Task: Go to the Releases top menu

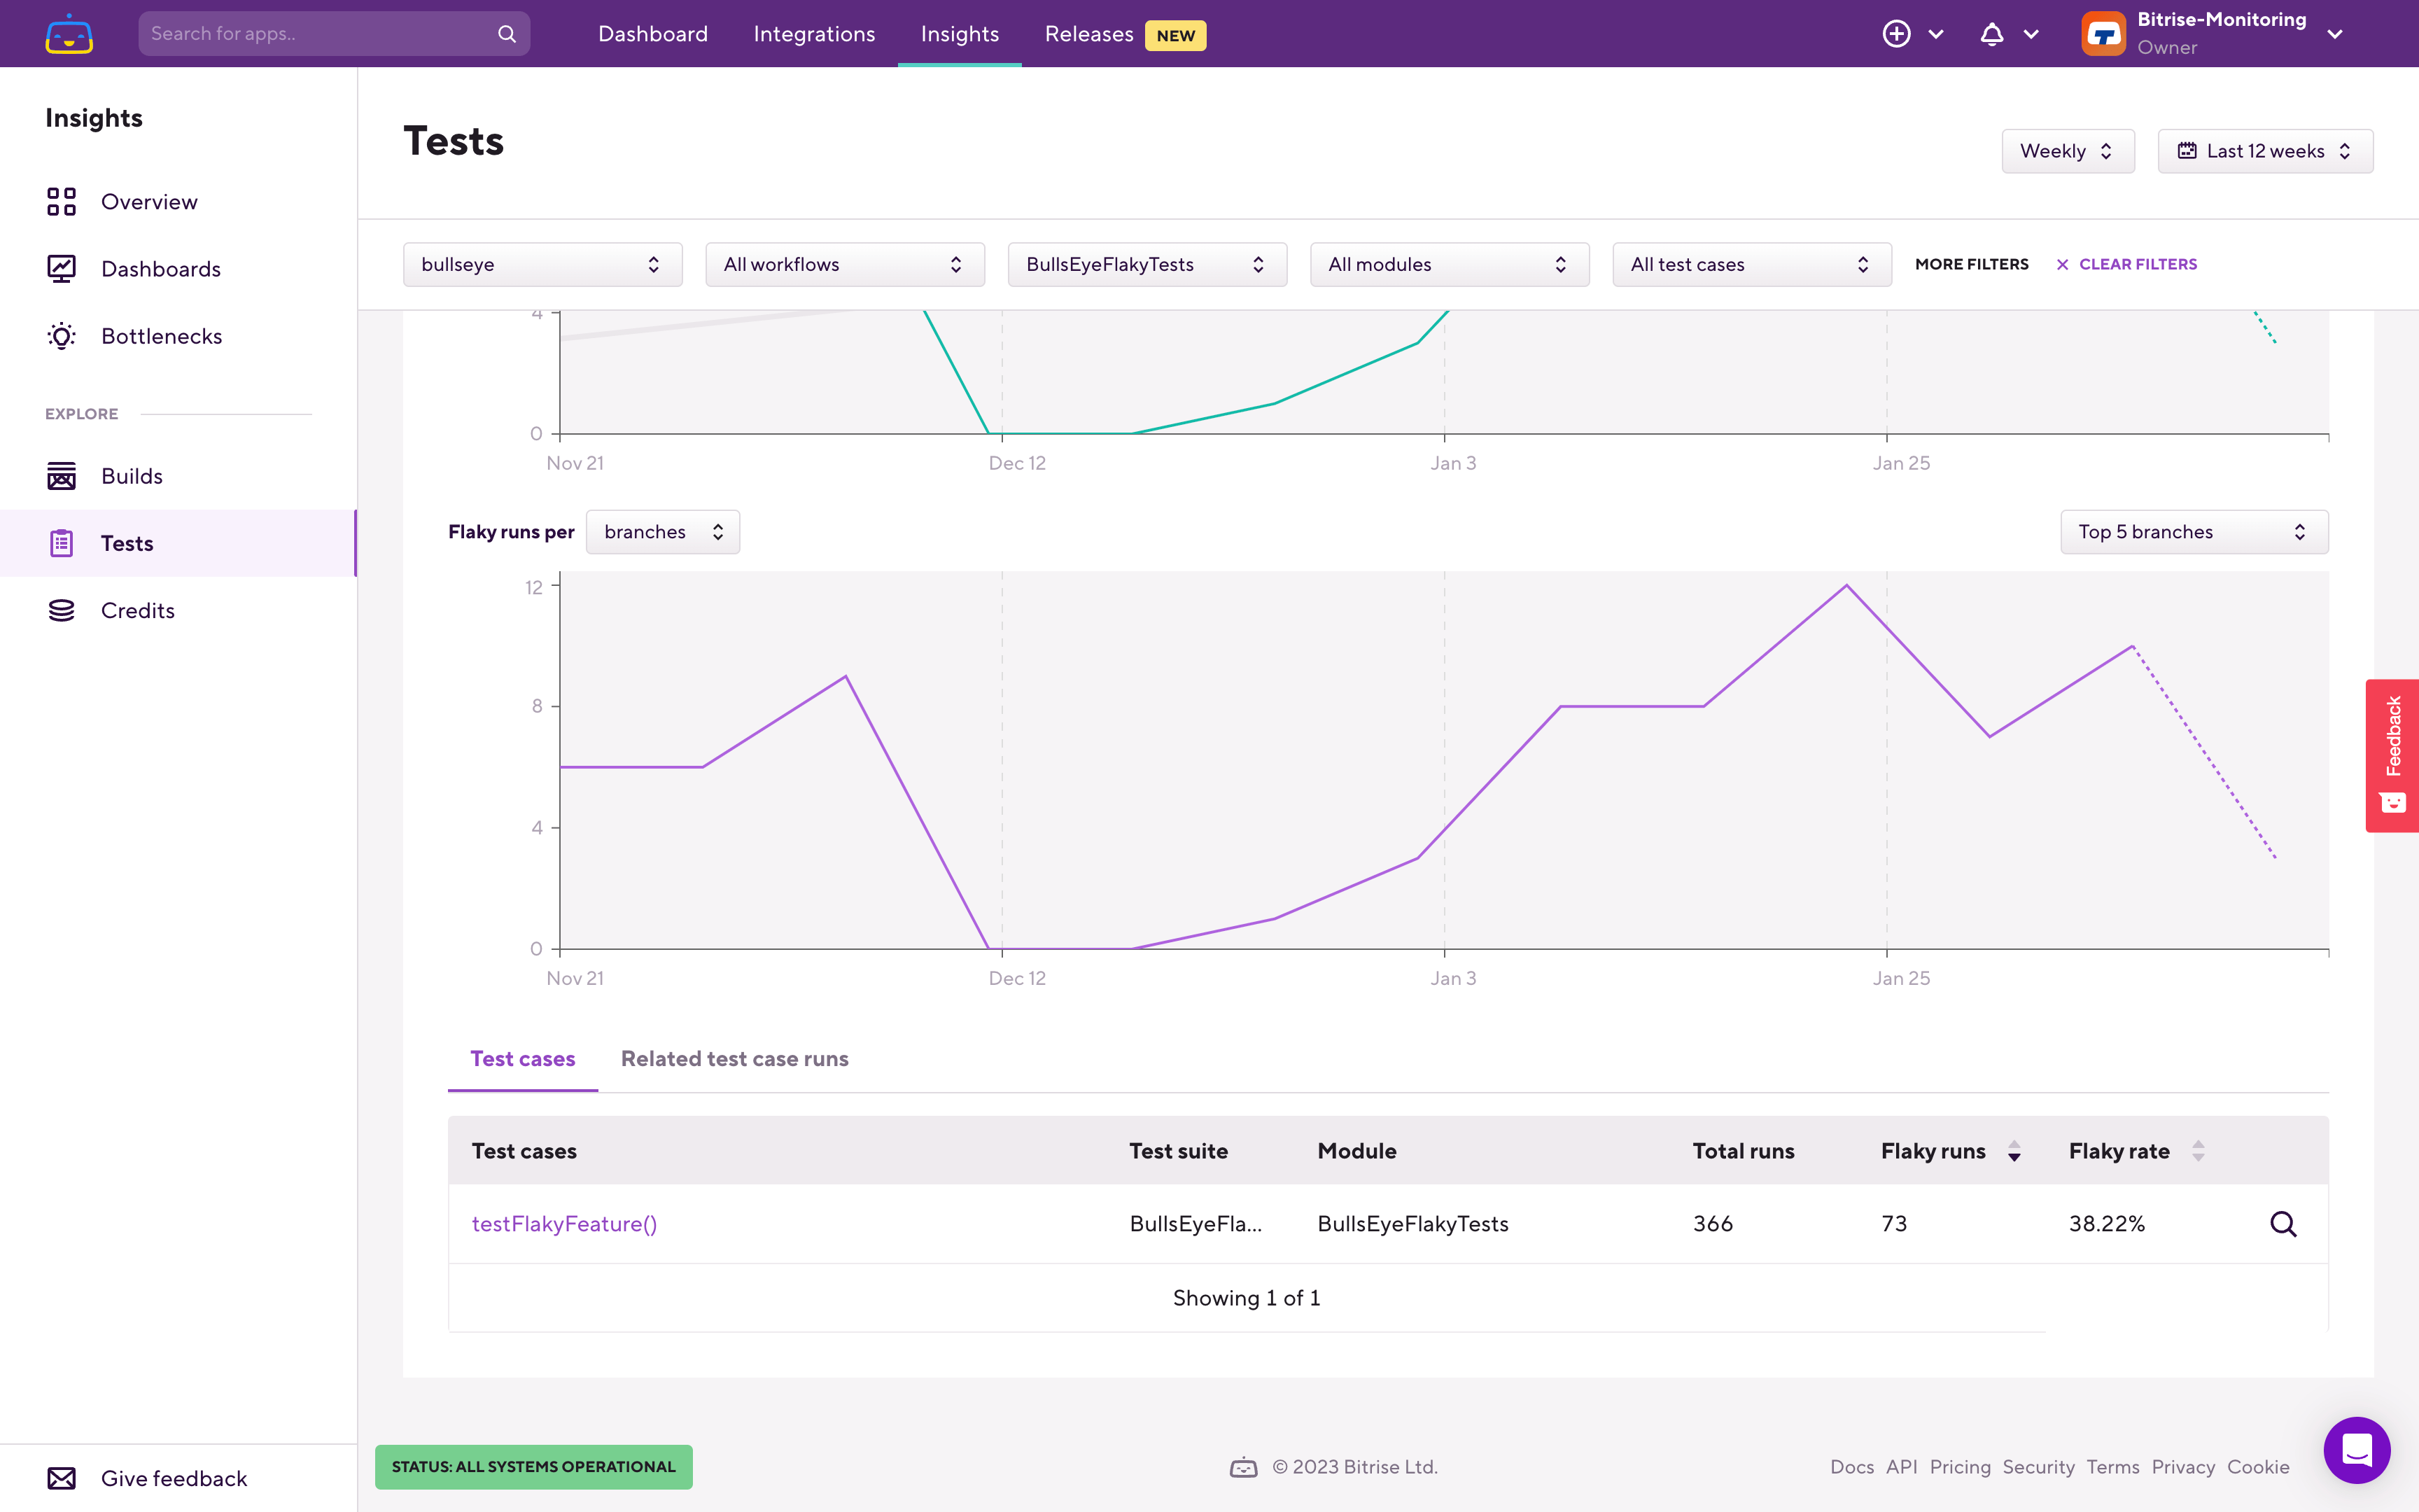Action: coord(1088,34)
